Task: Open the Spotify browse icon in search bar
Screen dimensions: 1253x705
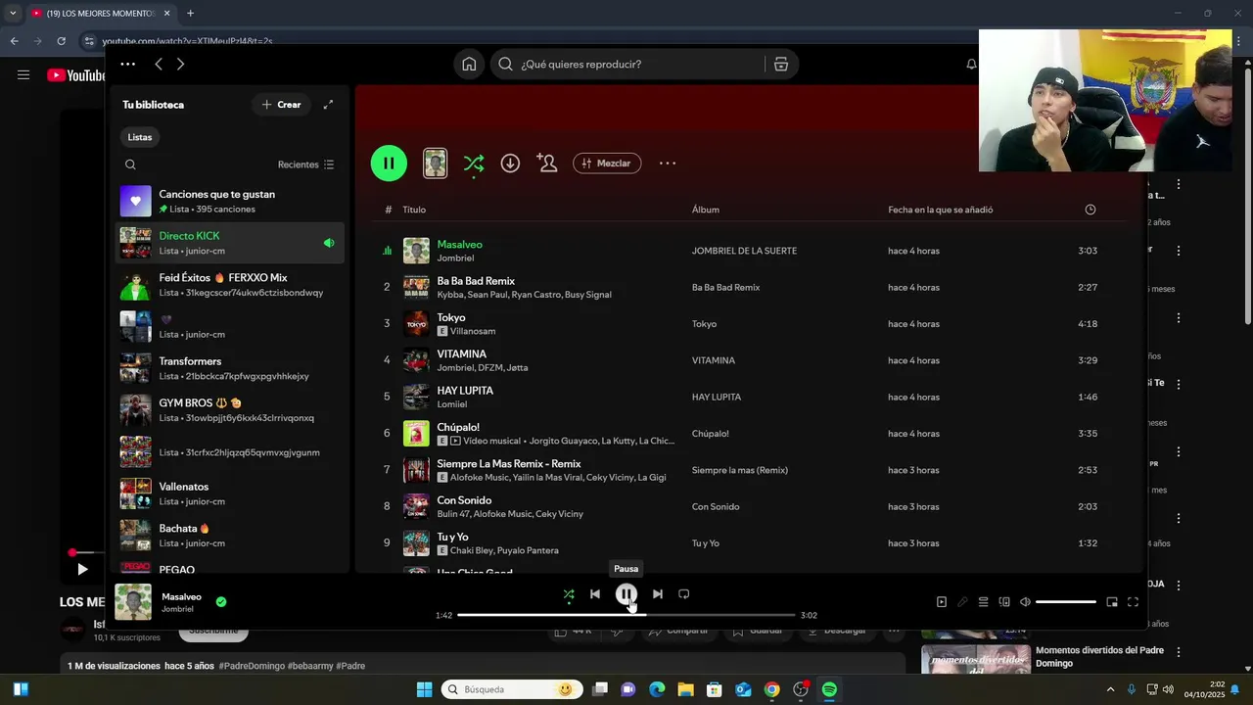Action: click(780, 64)
